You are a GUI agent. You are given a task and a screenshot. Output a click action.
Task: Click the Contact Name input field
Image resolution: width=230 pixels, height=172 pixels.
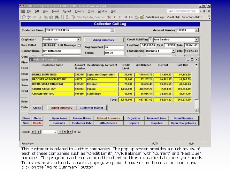pos(61,51)
